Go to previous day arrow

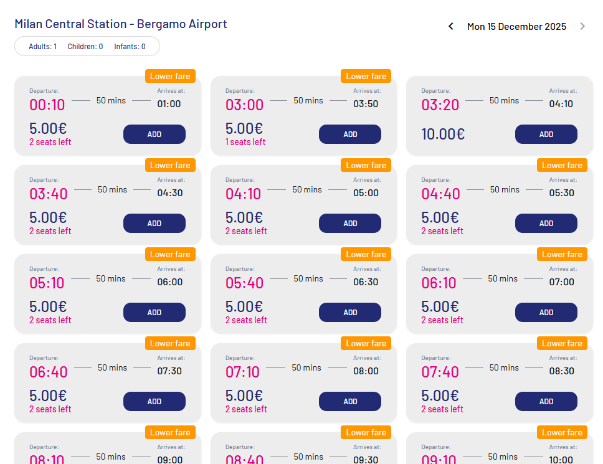pyautogui.click(x=451, y=26)
